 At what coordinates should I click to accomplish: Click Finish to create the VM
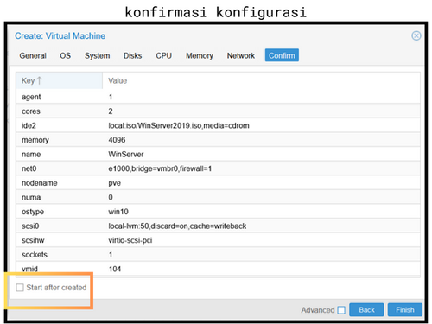pyautogui.click(x=405, y=310)
